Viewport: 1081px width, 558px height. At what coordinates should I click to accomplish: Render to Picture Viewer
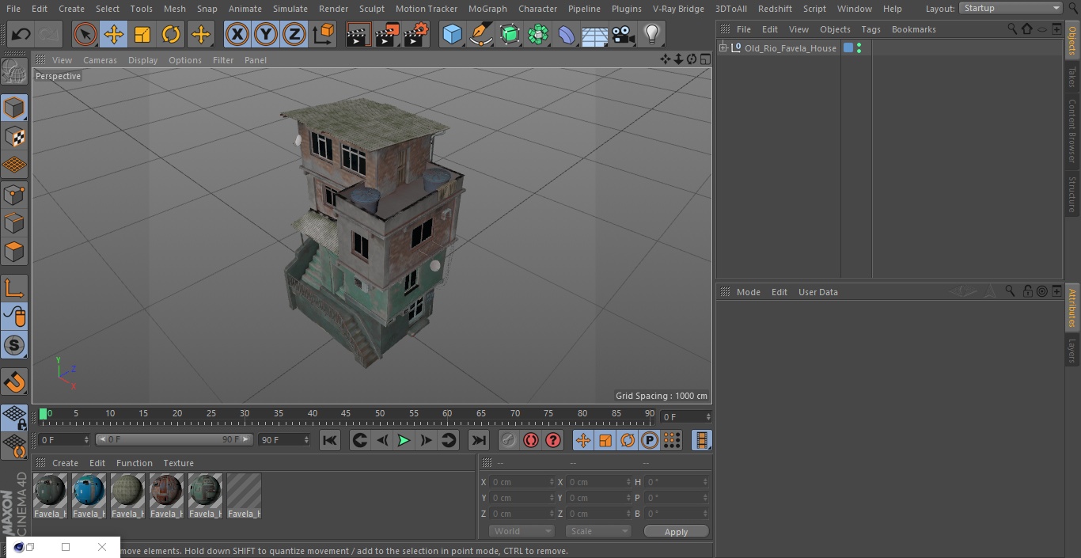pos(387,34)
